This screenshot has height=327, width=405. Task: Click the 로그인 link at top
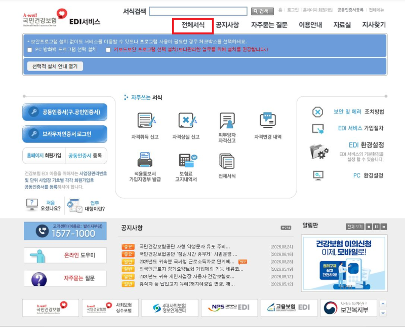(293, 10)
